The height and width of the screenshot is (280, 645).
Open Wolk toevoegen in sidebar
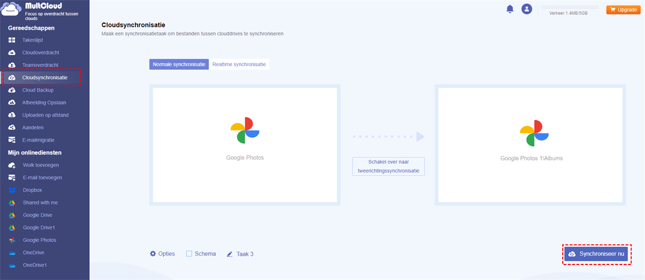41,165
